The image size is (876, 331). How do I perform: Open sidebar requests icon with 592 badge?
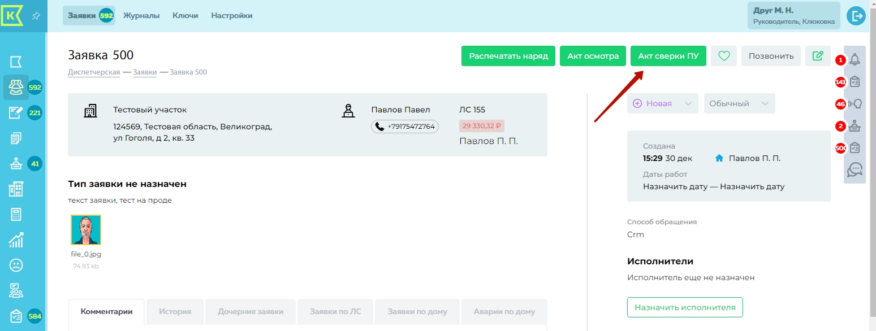point(16,88)
